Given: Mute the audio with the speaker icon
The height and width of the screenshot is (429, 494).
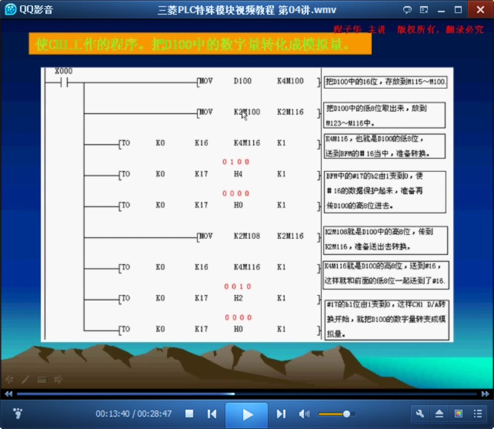Looking at the screenshot, I should pyautogui.click(x=304, y=414).
